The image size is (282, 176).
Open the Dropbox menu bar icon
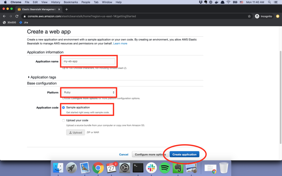(200, 2)
